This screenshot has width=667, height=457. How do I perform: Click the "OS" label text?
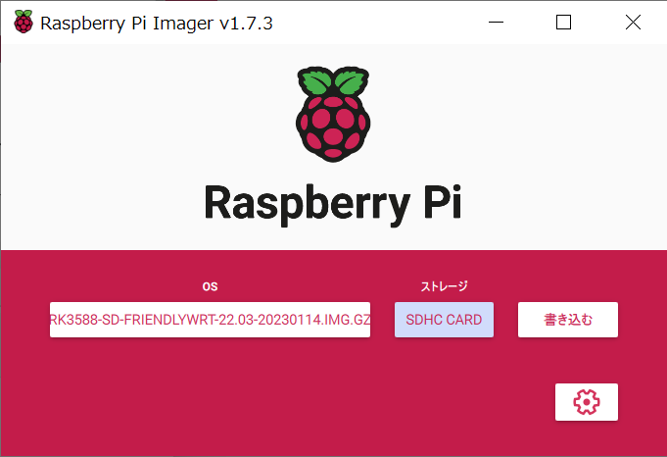coord(210,286)
